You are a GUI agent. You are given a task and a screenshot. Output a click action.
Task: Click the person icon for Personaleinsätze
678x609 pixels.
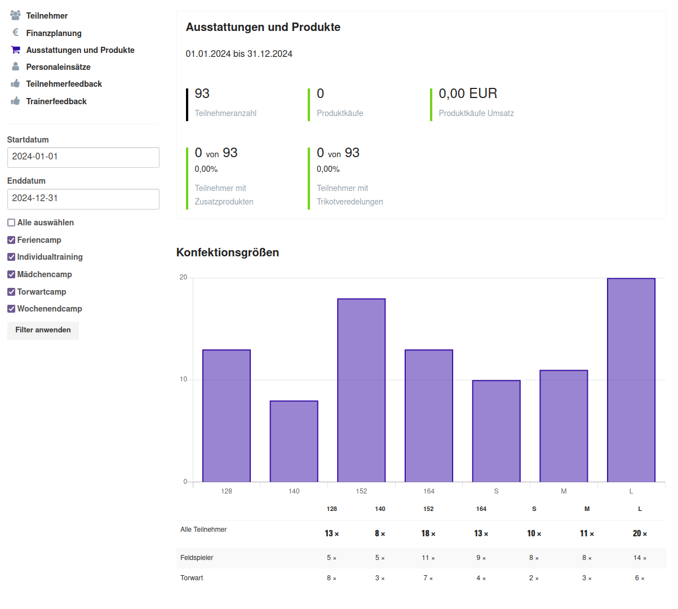[x=15, y=66]
